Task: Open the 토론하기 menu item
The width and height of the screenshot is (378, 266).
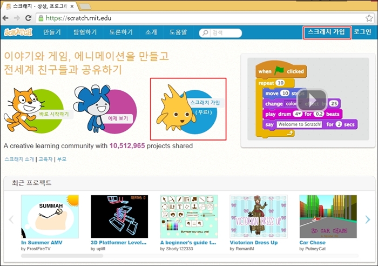Action: [x=121, y=32]
